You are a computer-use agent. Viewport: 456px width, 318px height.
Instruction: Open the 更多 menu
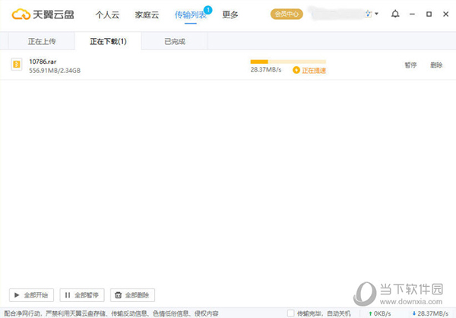[230, 14]
